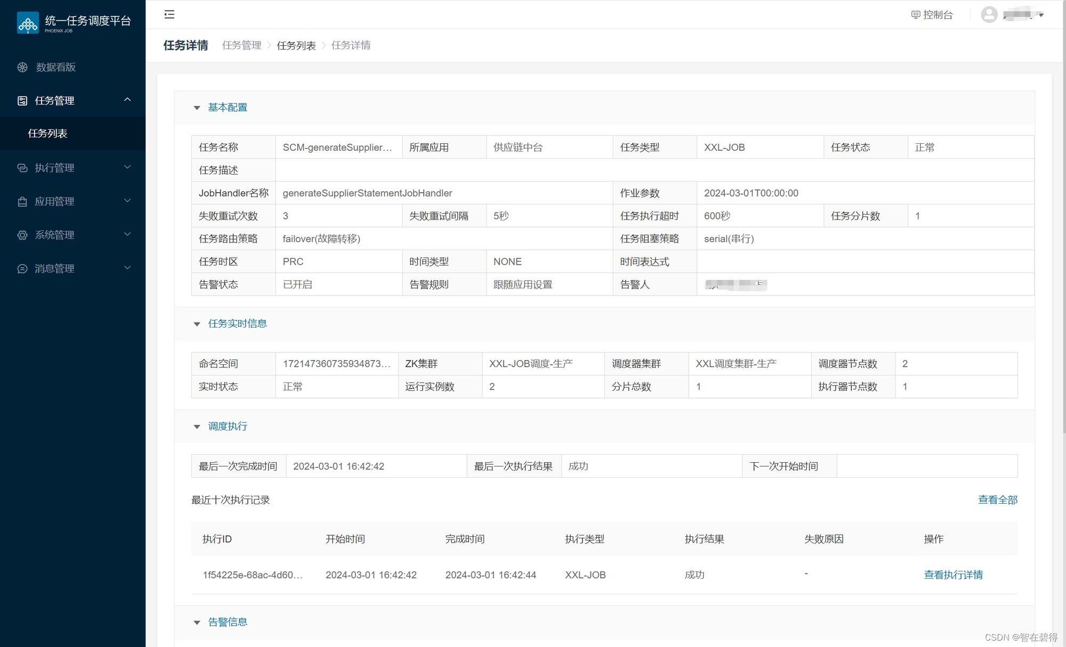Image resolution: width=1066 pixels, height=647 pixels.
Task: Select 任务列表 in the sidebar
Action: tap(48, 134)
